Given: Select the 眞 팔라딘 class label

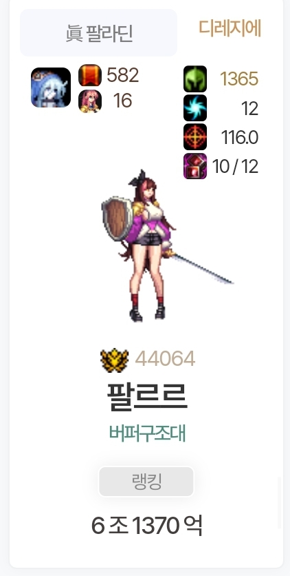Looking at the screenshot, I should pos(98,33).
